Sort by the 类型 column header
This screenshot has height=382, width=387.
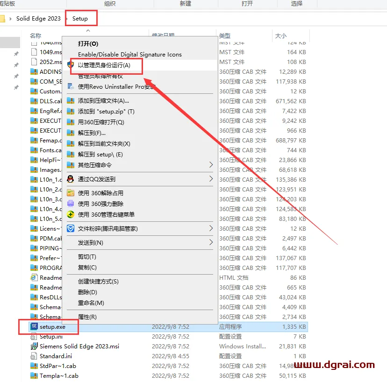(225, 36)
